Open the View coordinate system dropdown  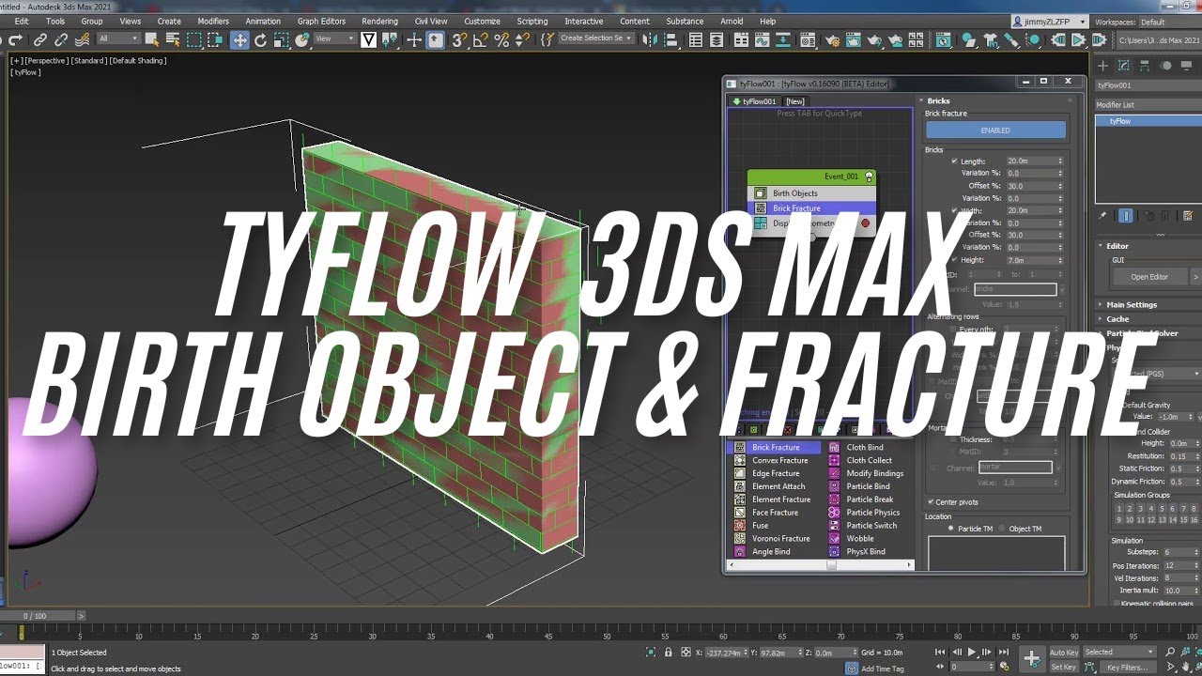(x=335, y=39)
